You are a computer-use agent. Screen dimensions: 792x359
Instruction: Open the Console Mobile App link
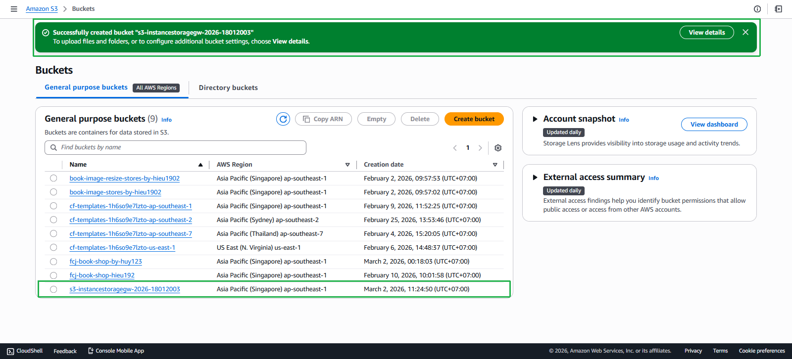point(116,351)
